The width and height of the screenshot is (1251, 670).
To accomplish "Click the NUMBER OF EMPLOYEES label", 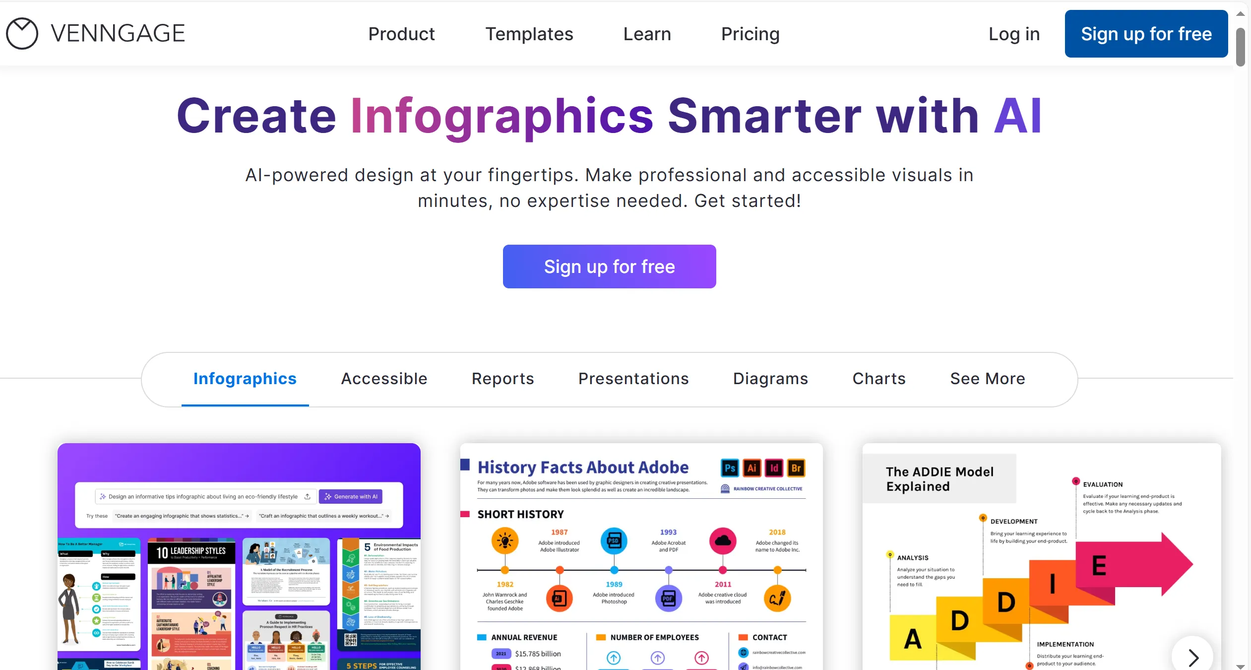I will pos(654,637).
